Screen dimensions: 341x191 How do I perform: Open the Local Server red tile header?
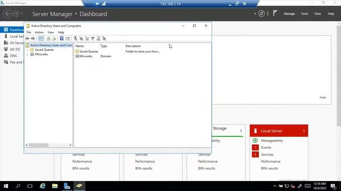click(279, 131)
